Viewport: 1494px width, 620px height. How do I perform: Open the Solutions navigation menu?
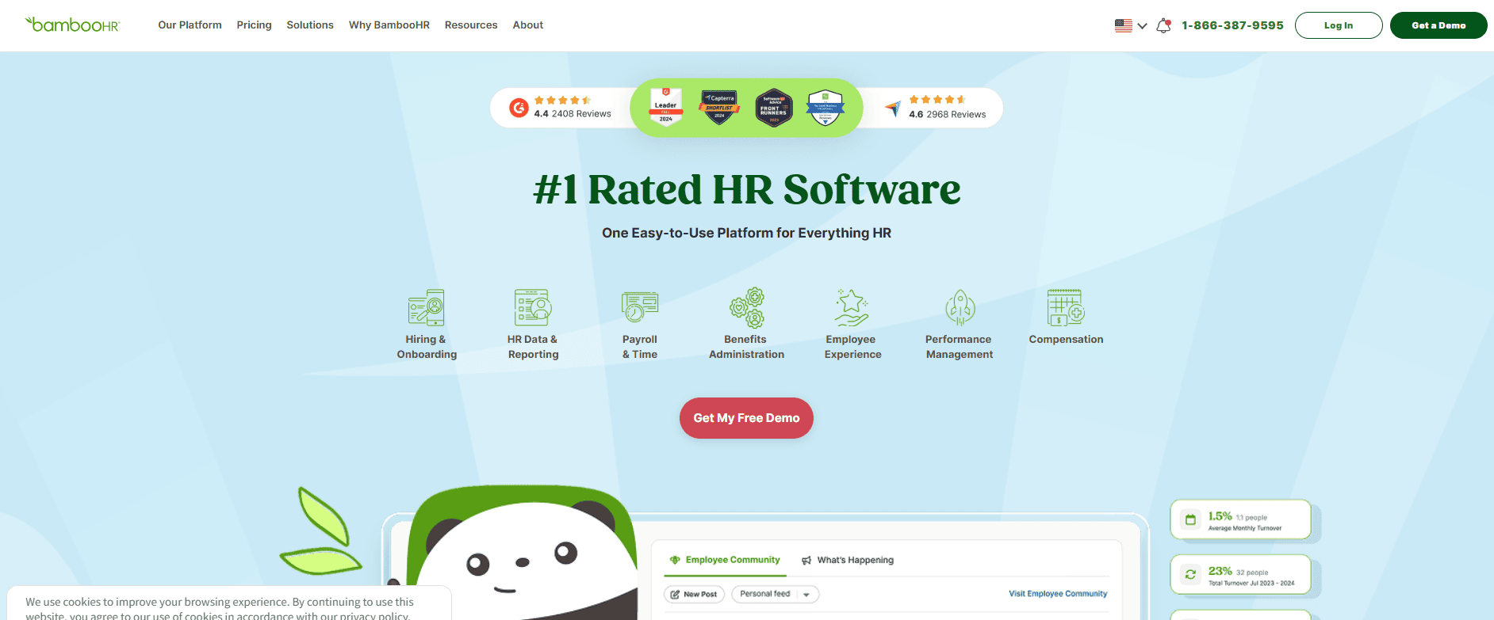310,25
